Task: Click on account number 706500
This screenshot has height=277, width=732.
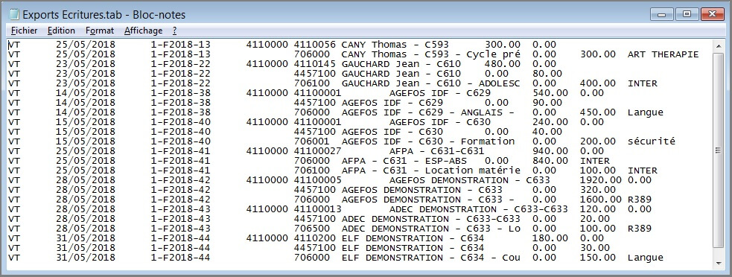Action: [x=312, y=229]
